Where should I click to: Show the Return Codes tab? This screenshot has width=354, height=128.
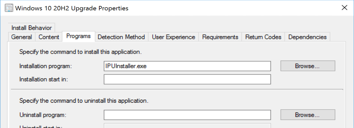click(263, 37)
